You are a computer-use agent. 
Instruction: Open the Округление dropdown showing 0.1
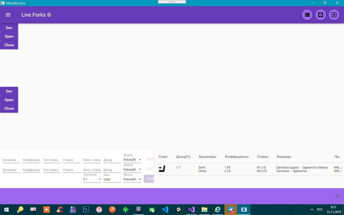point(92,179)
